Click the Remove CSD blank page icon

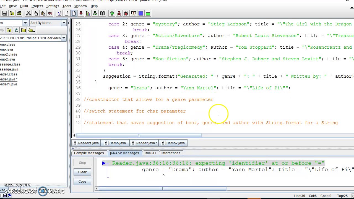click(x=67, y=13)
